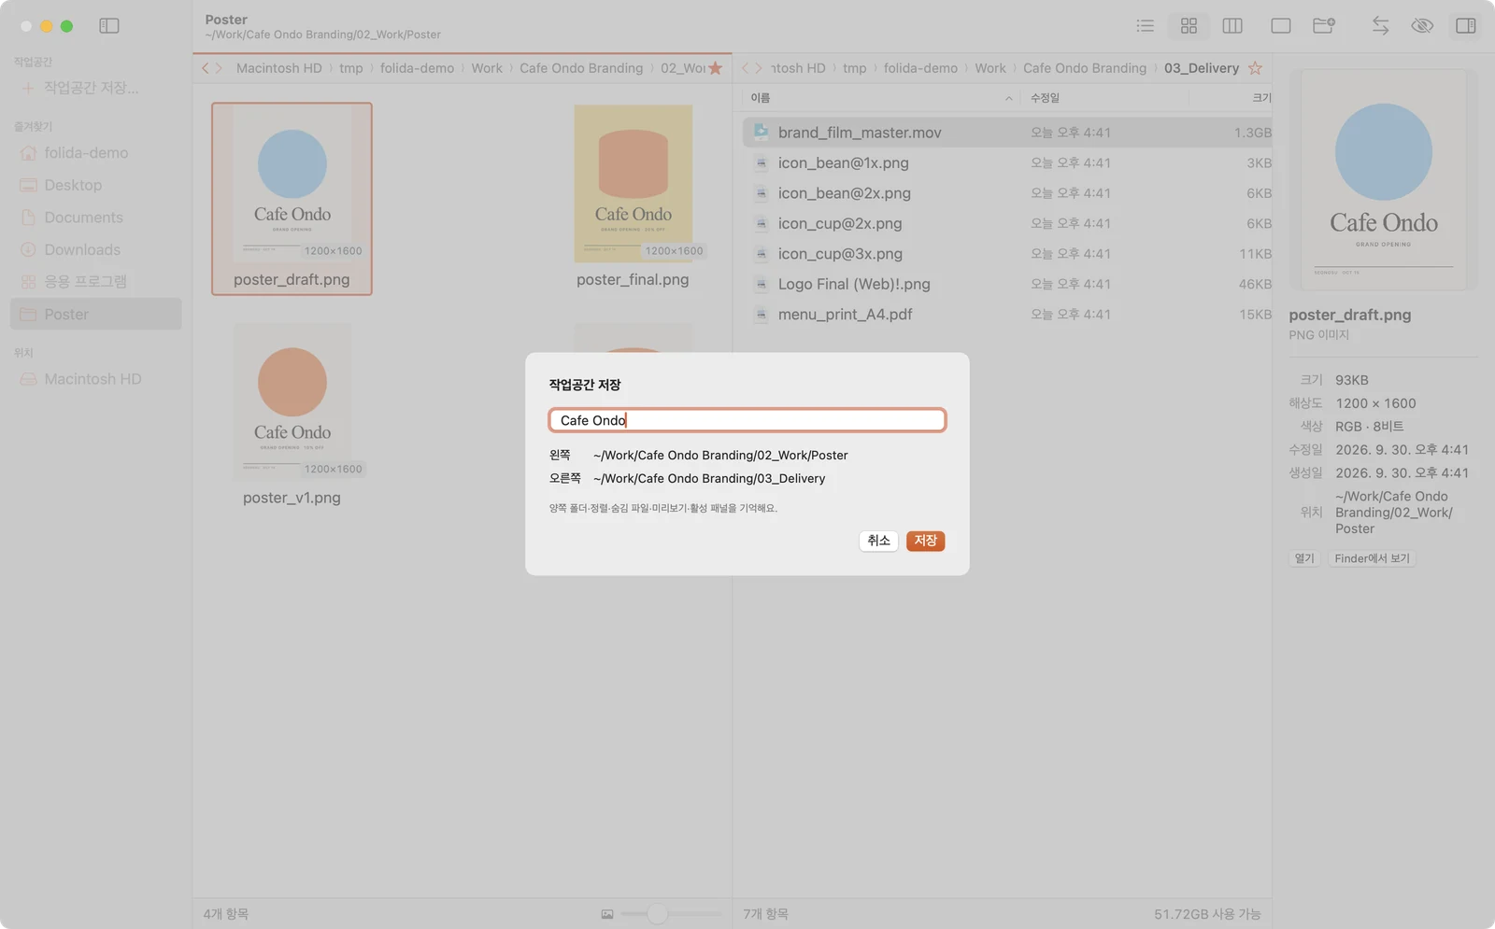
Task: Go forward in the right pane
Action: (x=758, y=68)
